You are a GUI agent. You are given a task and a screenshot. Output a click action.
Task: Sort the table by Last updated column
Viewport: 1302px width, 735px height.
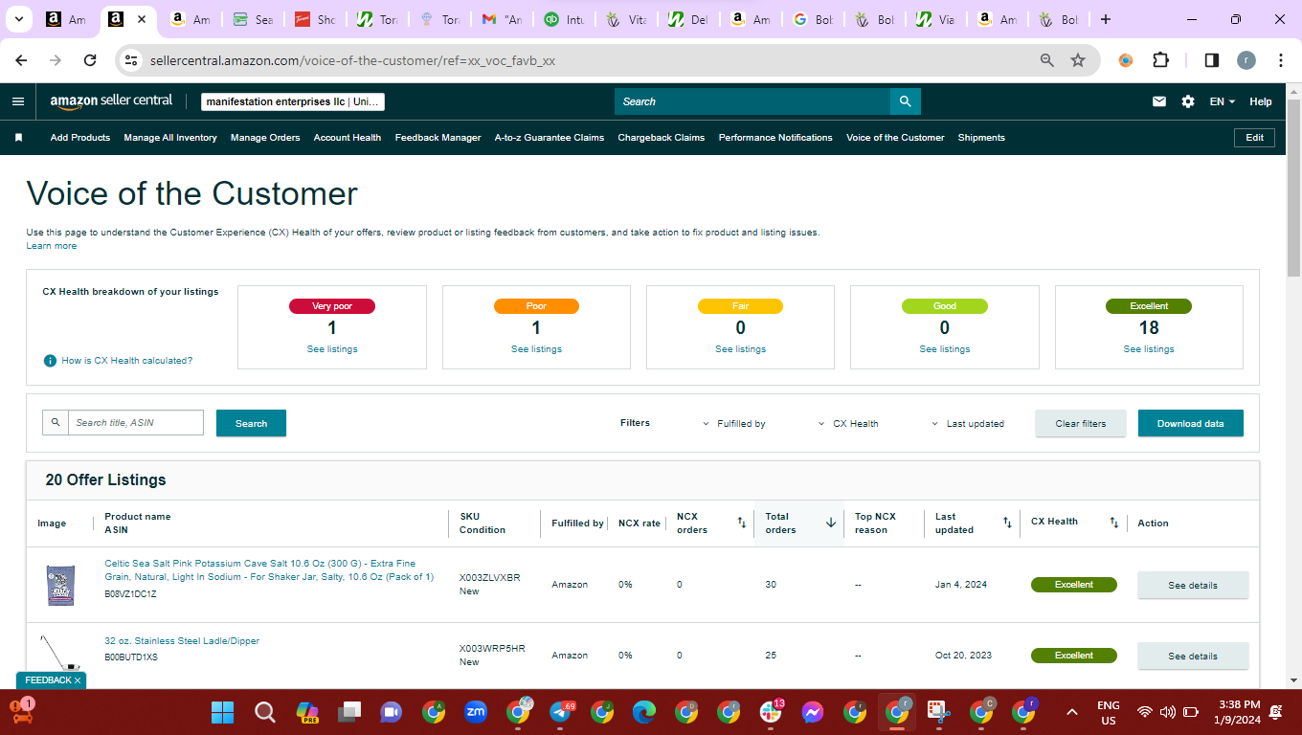1007,523
